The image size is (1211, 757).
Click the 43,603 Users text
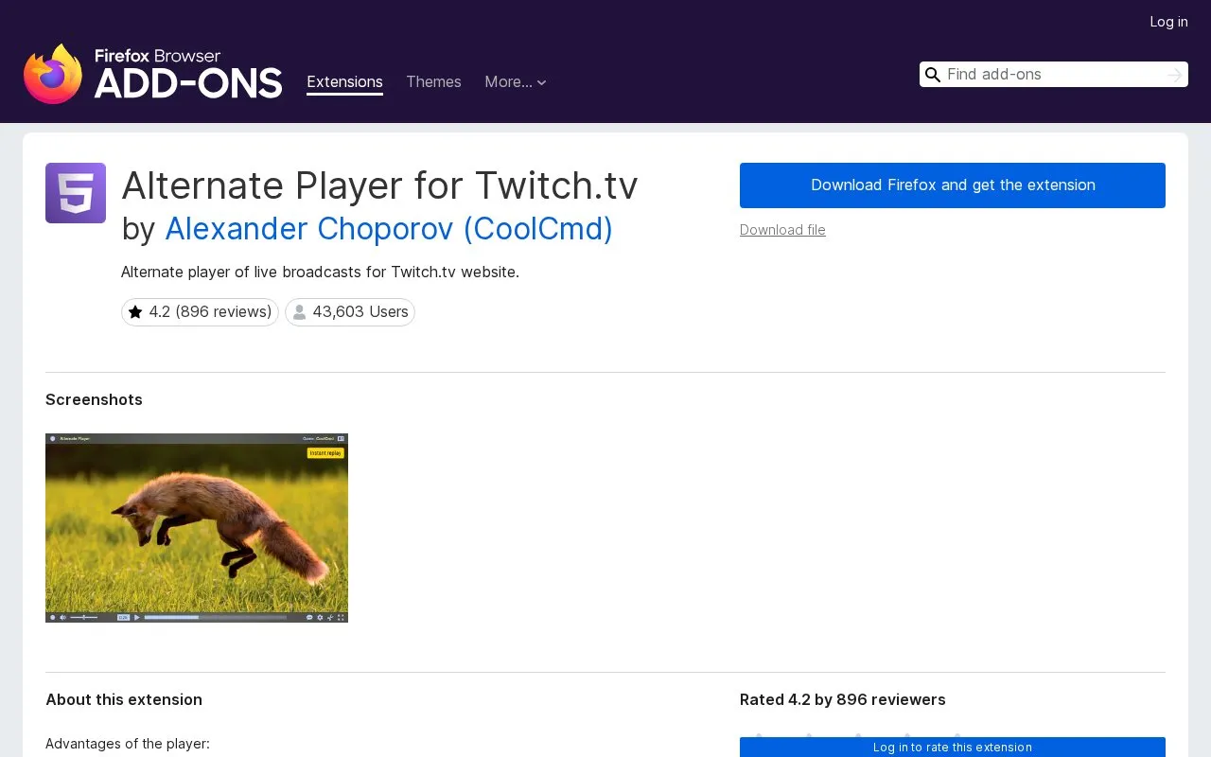(360, 312)
